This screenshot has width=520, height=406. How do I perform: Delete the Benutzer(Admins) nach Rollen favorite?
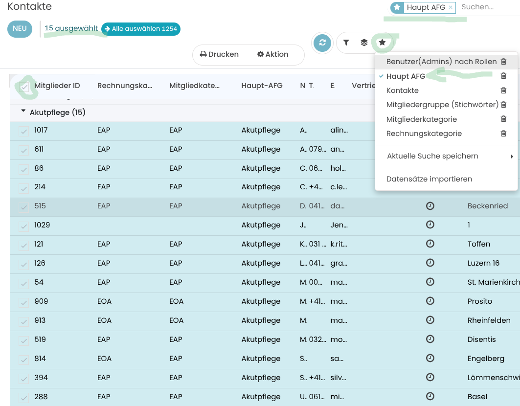(503, 61)
